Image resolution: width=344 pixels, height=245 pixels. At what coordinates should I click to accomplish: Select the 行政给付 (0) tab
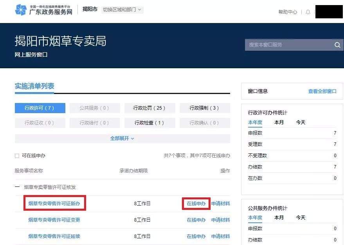click(x=95, y=123)
